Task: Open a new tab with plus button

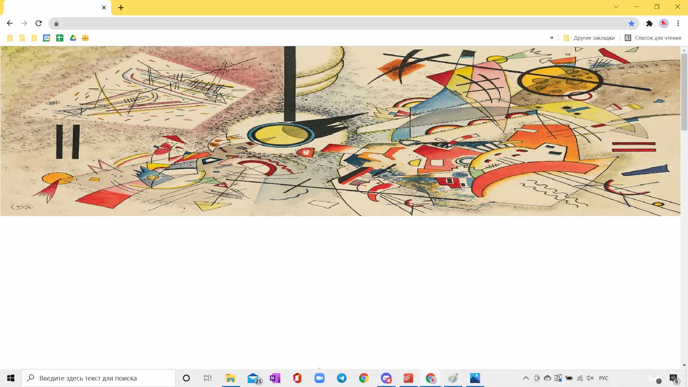Action: (121, 7)
